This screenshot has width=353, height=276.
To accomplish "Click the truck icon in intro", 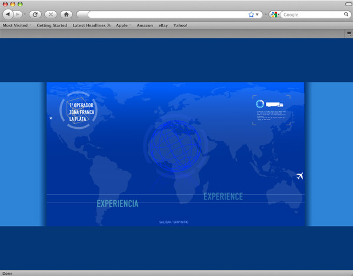I will tap(279, 104).
